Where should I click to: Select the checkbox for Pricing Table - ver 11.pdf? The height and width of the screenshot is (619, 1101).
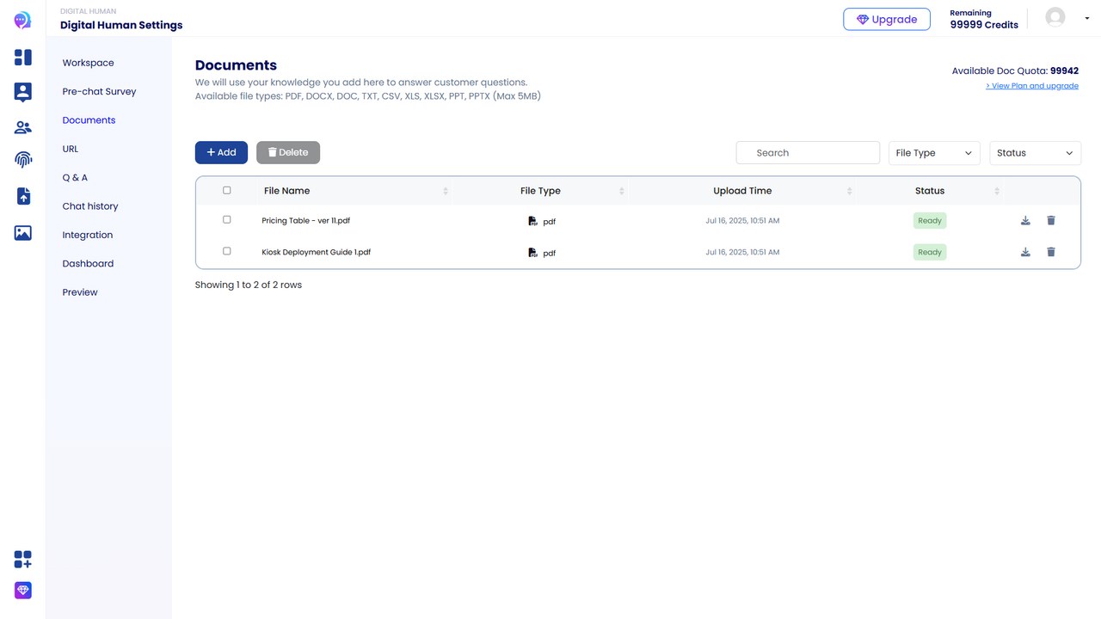pyautogui.click(x=227, y=220)
